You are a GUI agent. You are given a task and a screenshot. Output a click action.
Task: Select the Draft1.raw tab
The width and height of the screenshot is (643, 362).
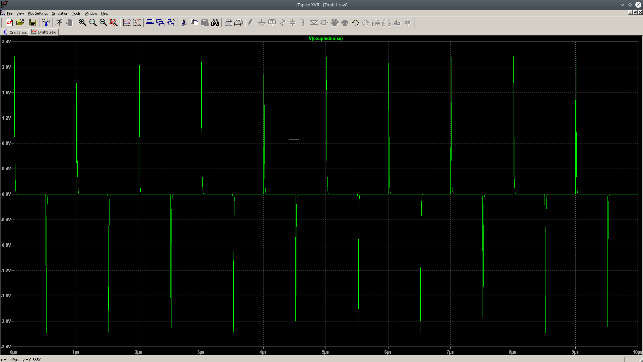coord(44,32)
